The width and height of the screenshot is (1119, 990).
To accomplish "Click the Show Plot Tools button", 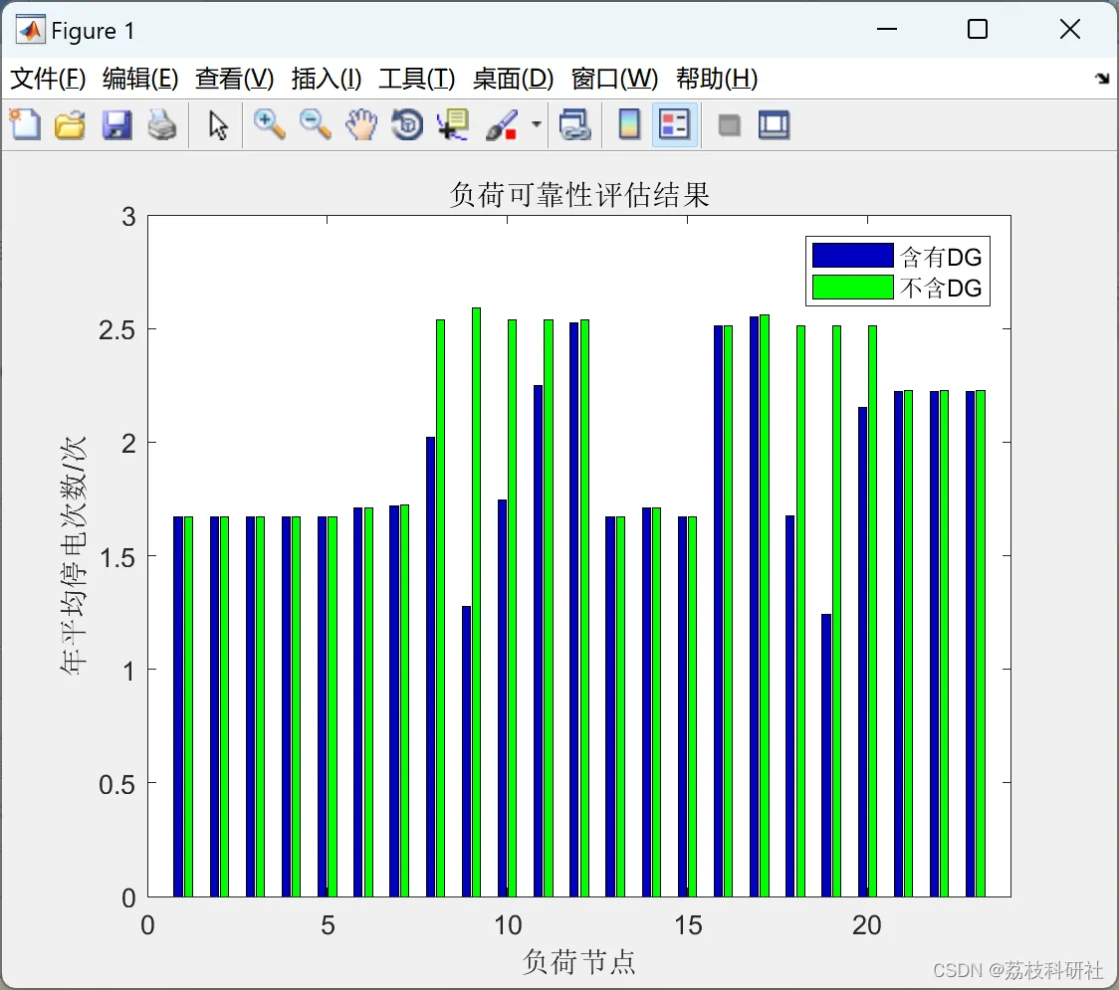I will [x=774, y=124].
